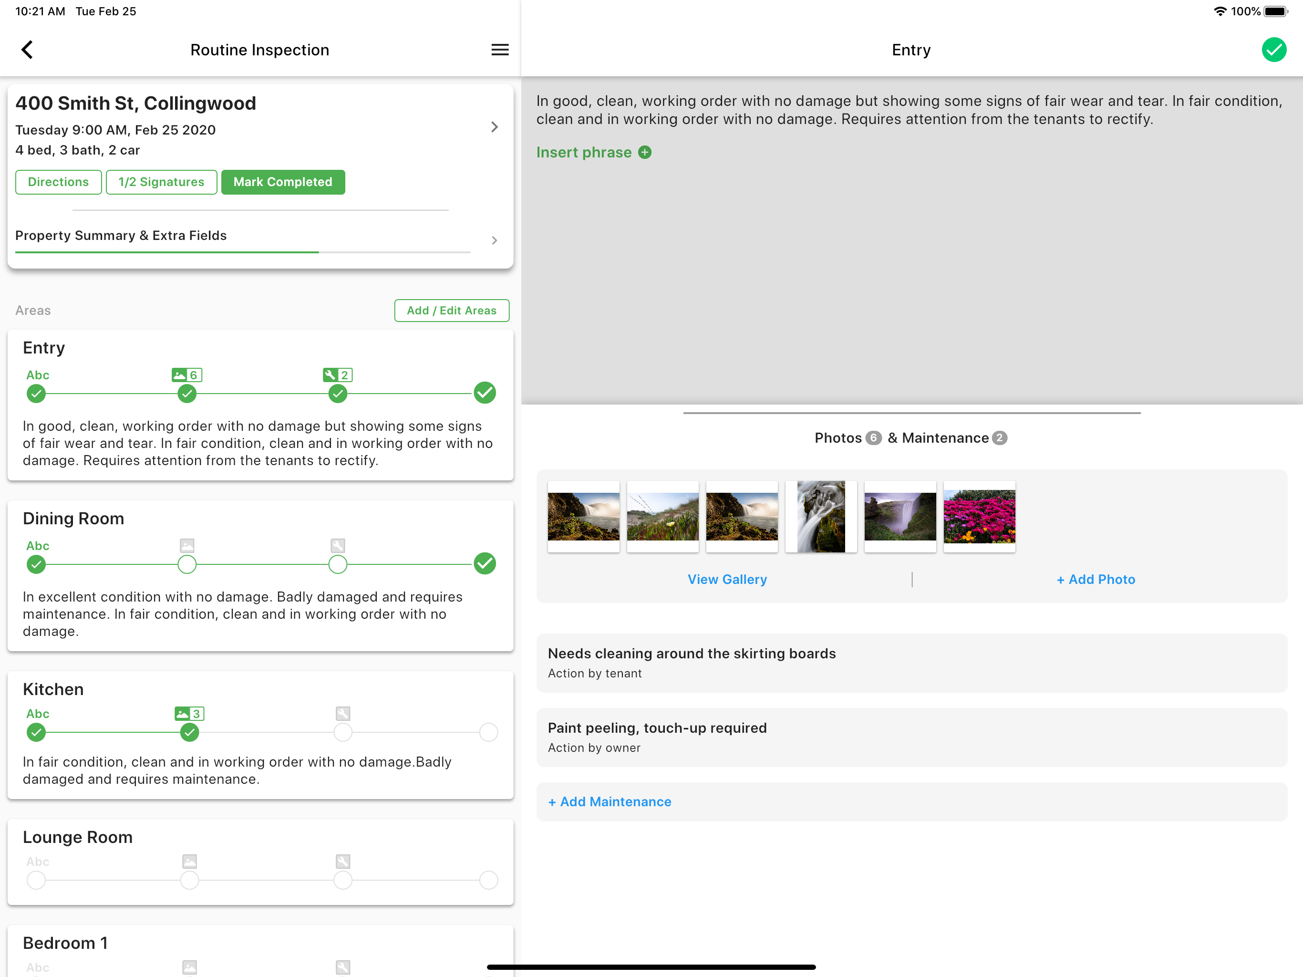Toggle Dining Room's empty photos step circle

(x=187, y=564)
